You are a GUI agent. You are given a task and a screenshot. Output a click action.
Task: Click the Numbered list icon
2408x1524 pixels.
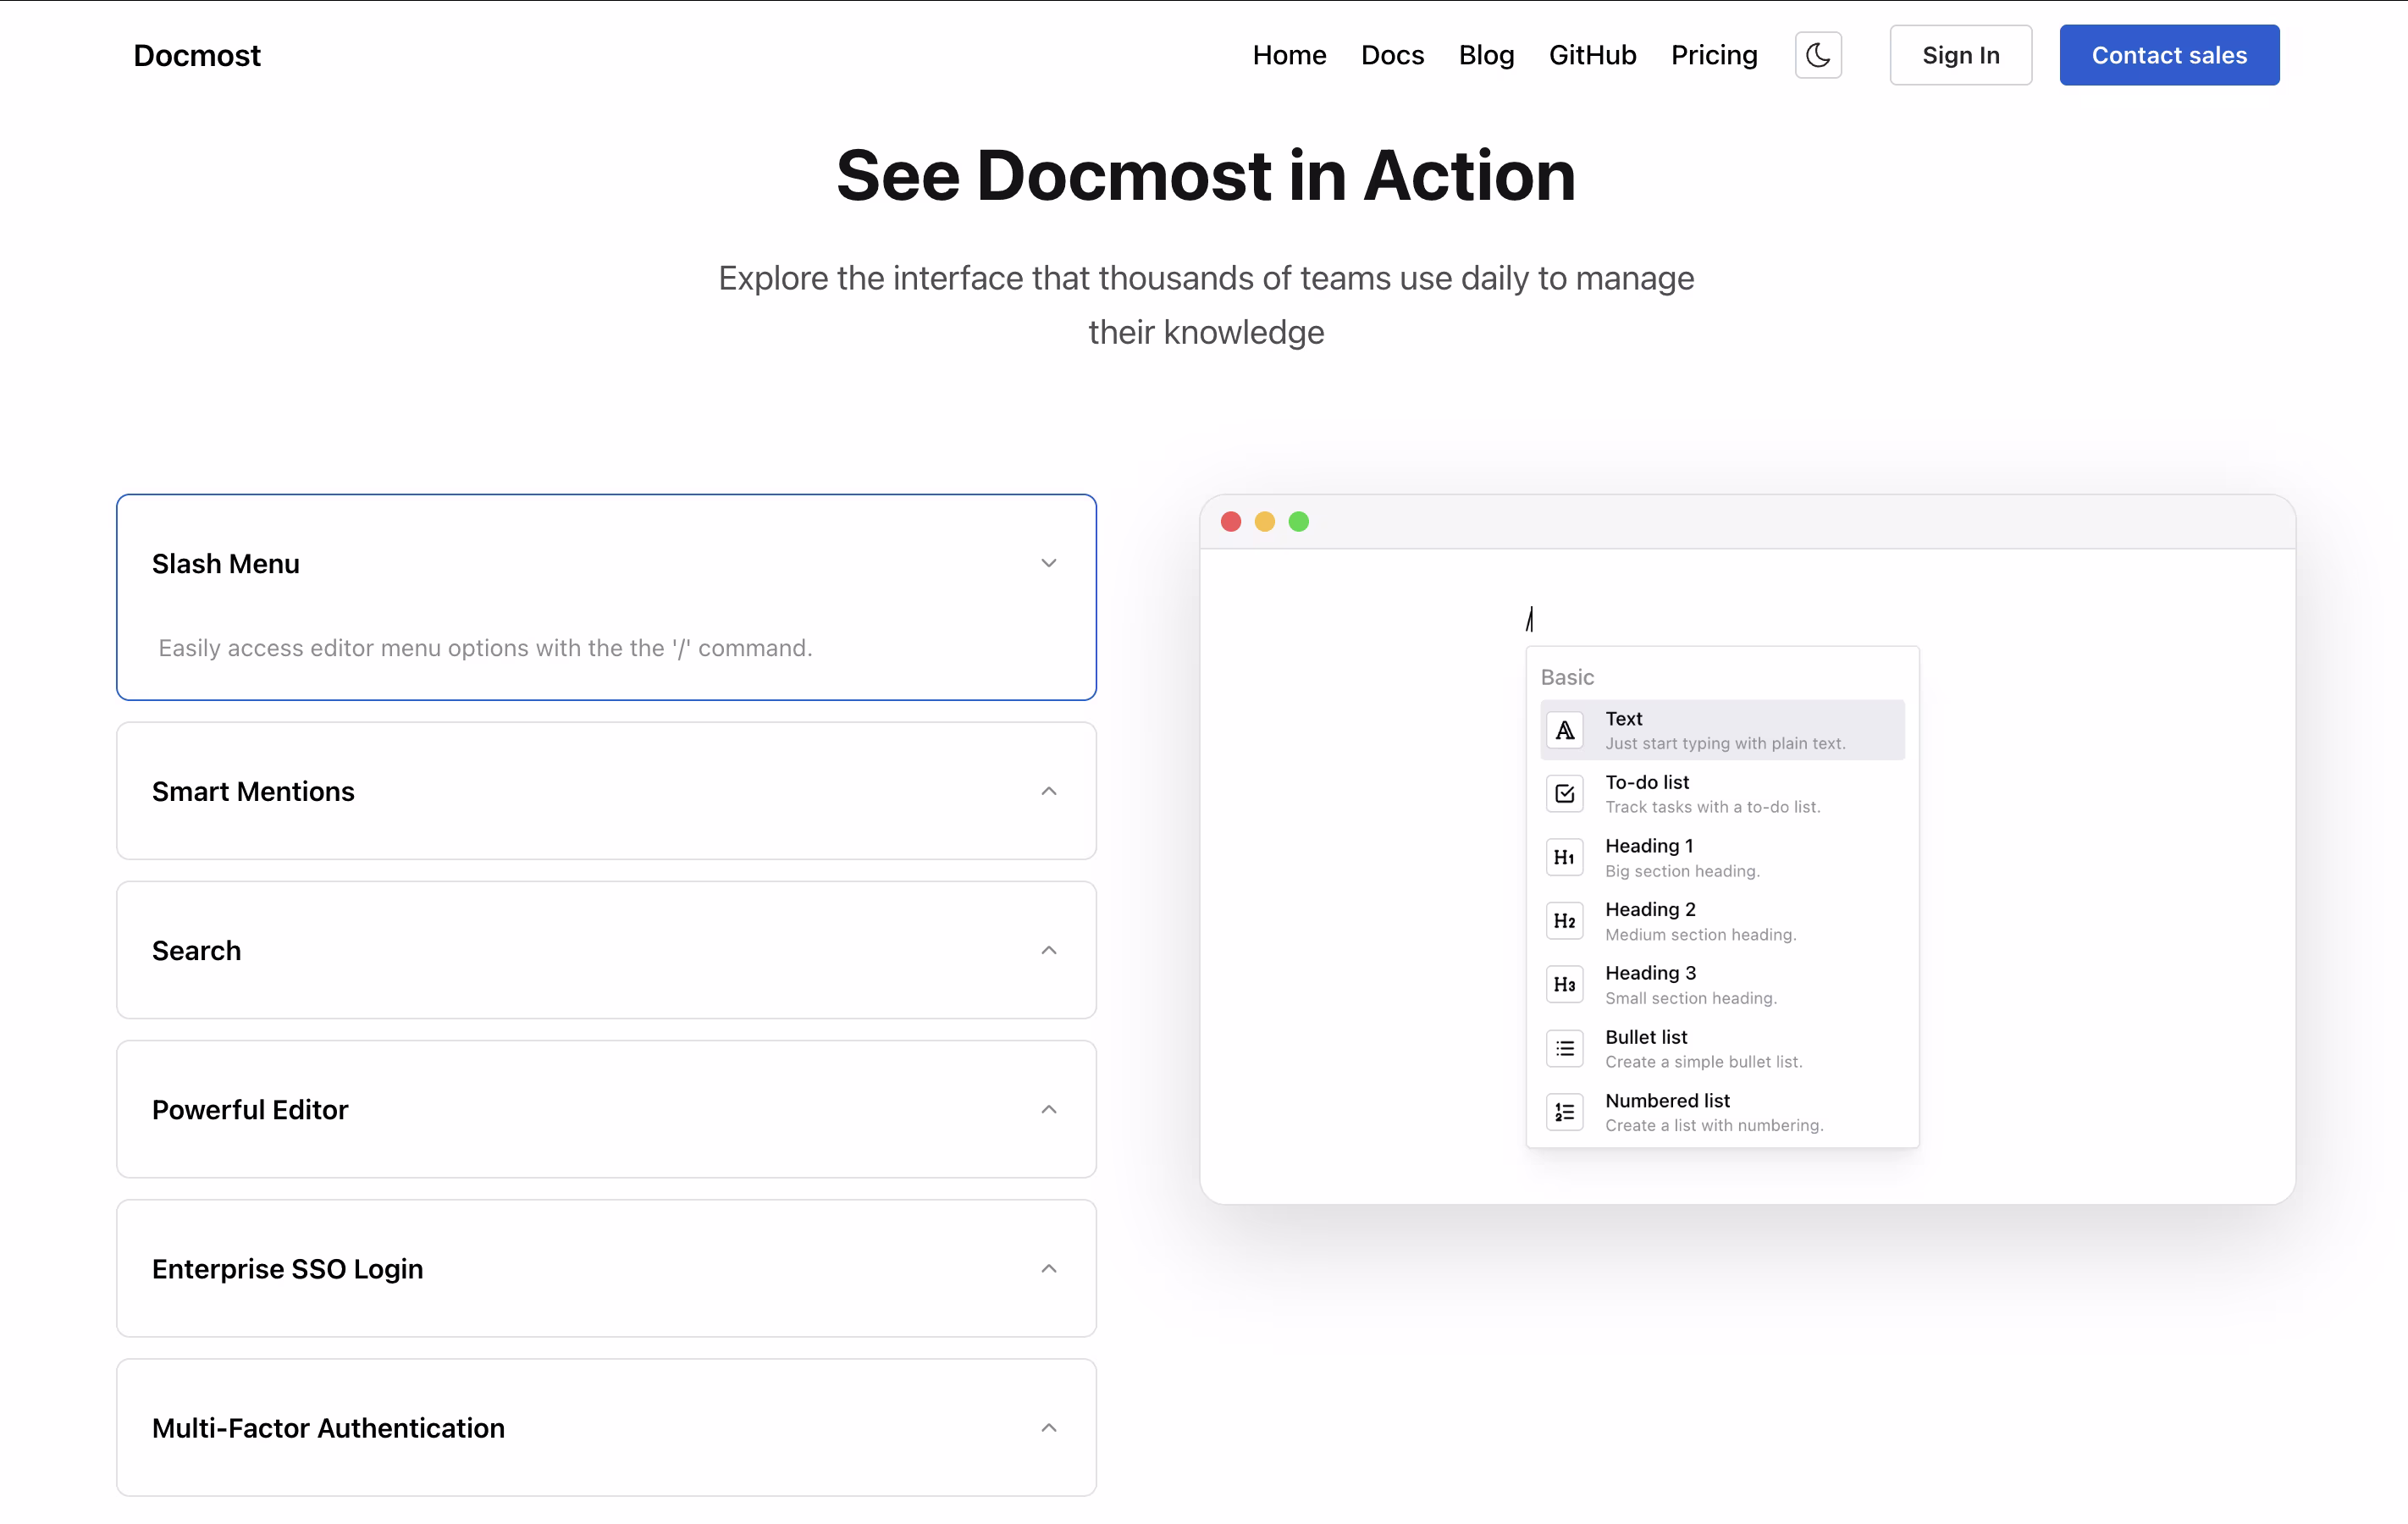tap(1564, 1112)
